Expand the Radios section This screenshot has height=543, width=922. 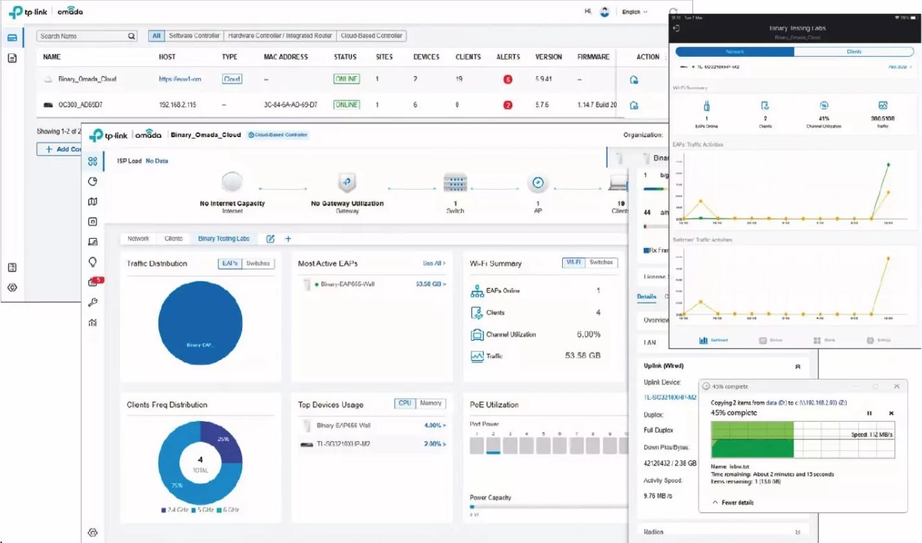click(797, 532)
